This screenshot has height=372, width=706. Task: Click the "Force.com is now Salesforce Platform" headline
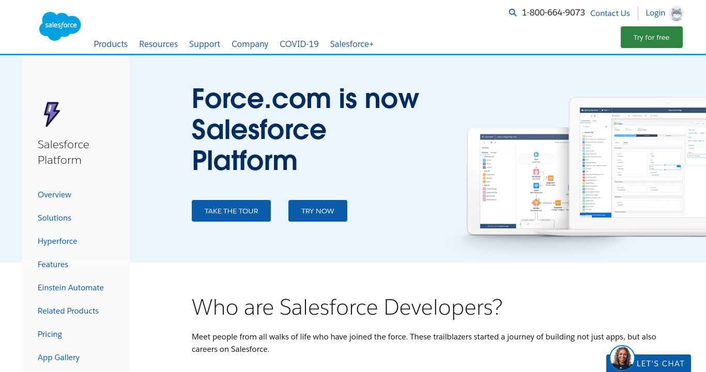[305, 129]
